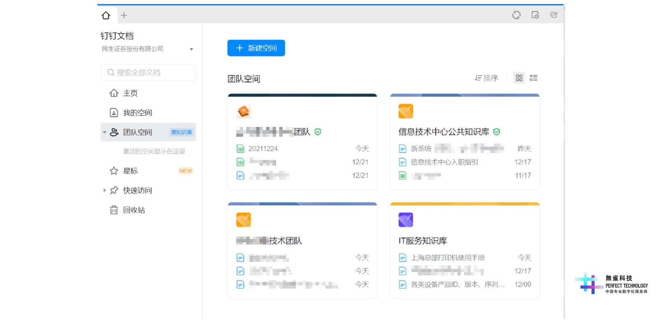Click the green shield badge next to 团队
The height and width of the screenshot is (323, 663).
[x=318, y=132]
